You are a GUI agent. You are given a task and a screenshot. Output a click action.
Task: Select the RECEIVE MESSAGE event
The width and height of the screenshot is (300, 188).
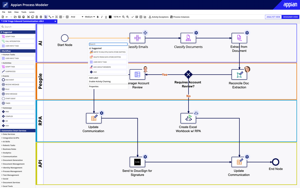click(x=11, y=85)
